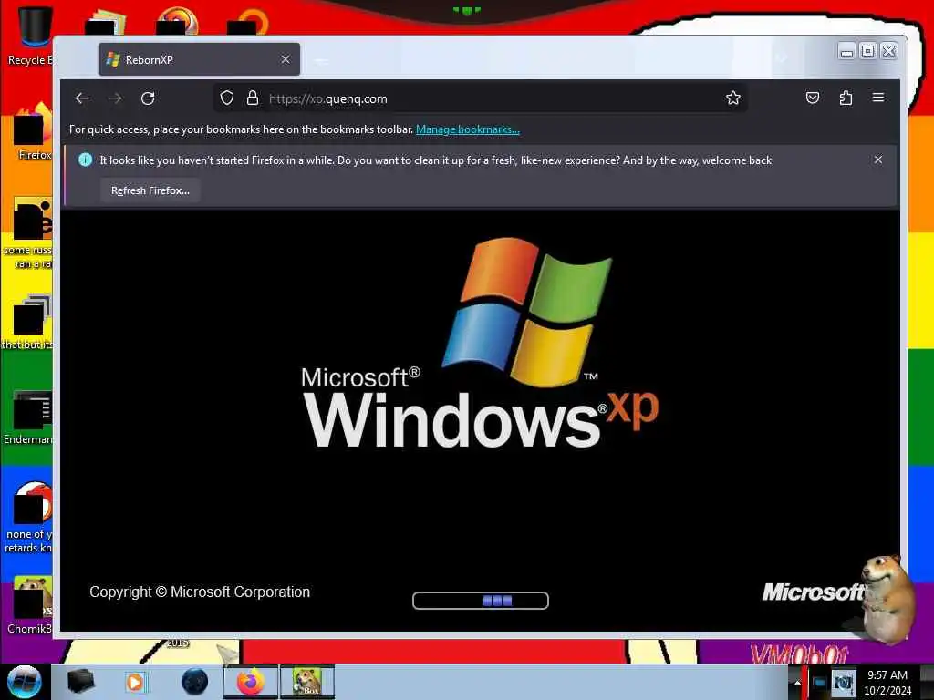The width and height of the screenshot is (934, 700).
Task: Close the RebornXP tab
Action: [285, 59]
